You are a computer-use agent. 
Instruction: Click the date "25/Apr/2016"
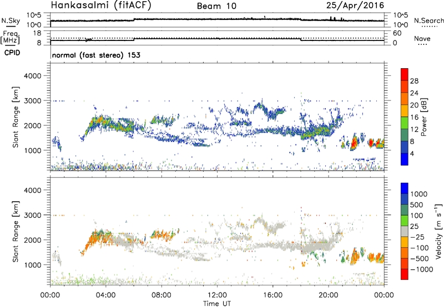pyautogui.click(x=355, y=6)
